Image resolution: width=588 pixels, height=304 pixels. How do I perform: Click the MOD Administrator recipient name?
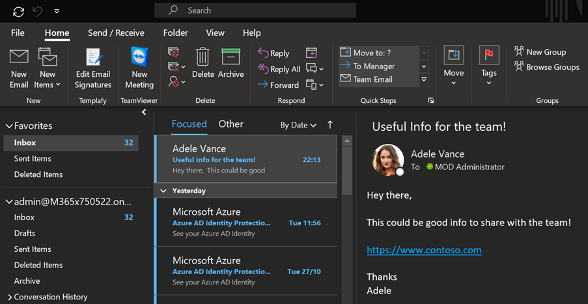click(x=469, y=167)
